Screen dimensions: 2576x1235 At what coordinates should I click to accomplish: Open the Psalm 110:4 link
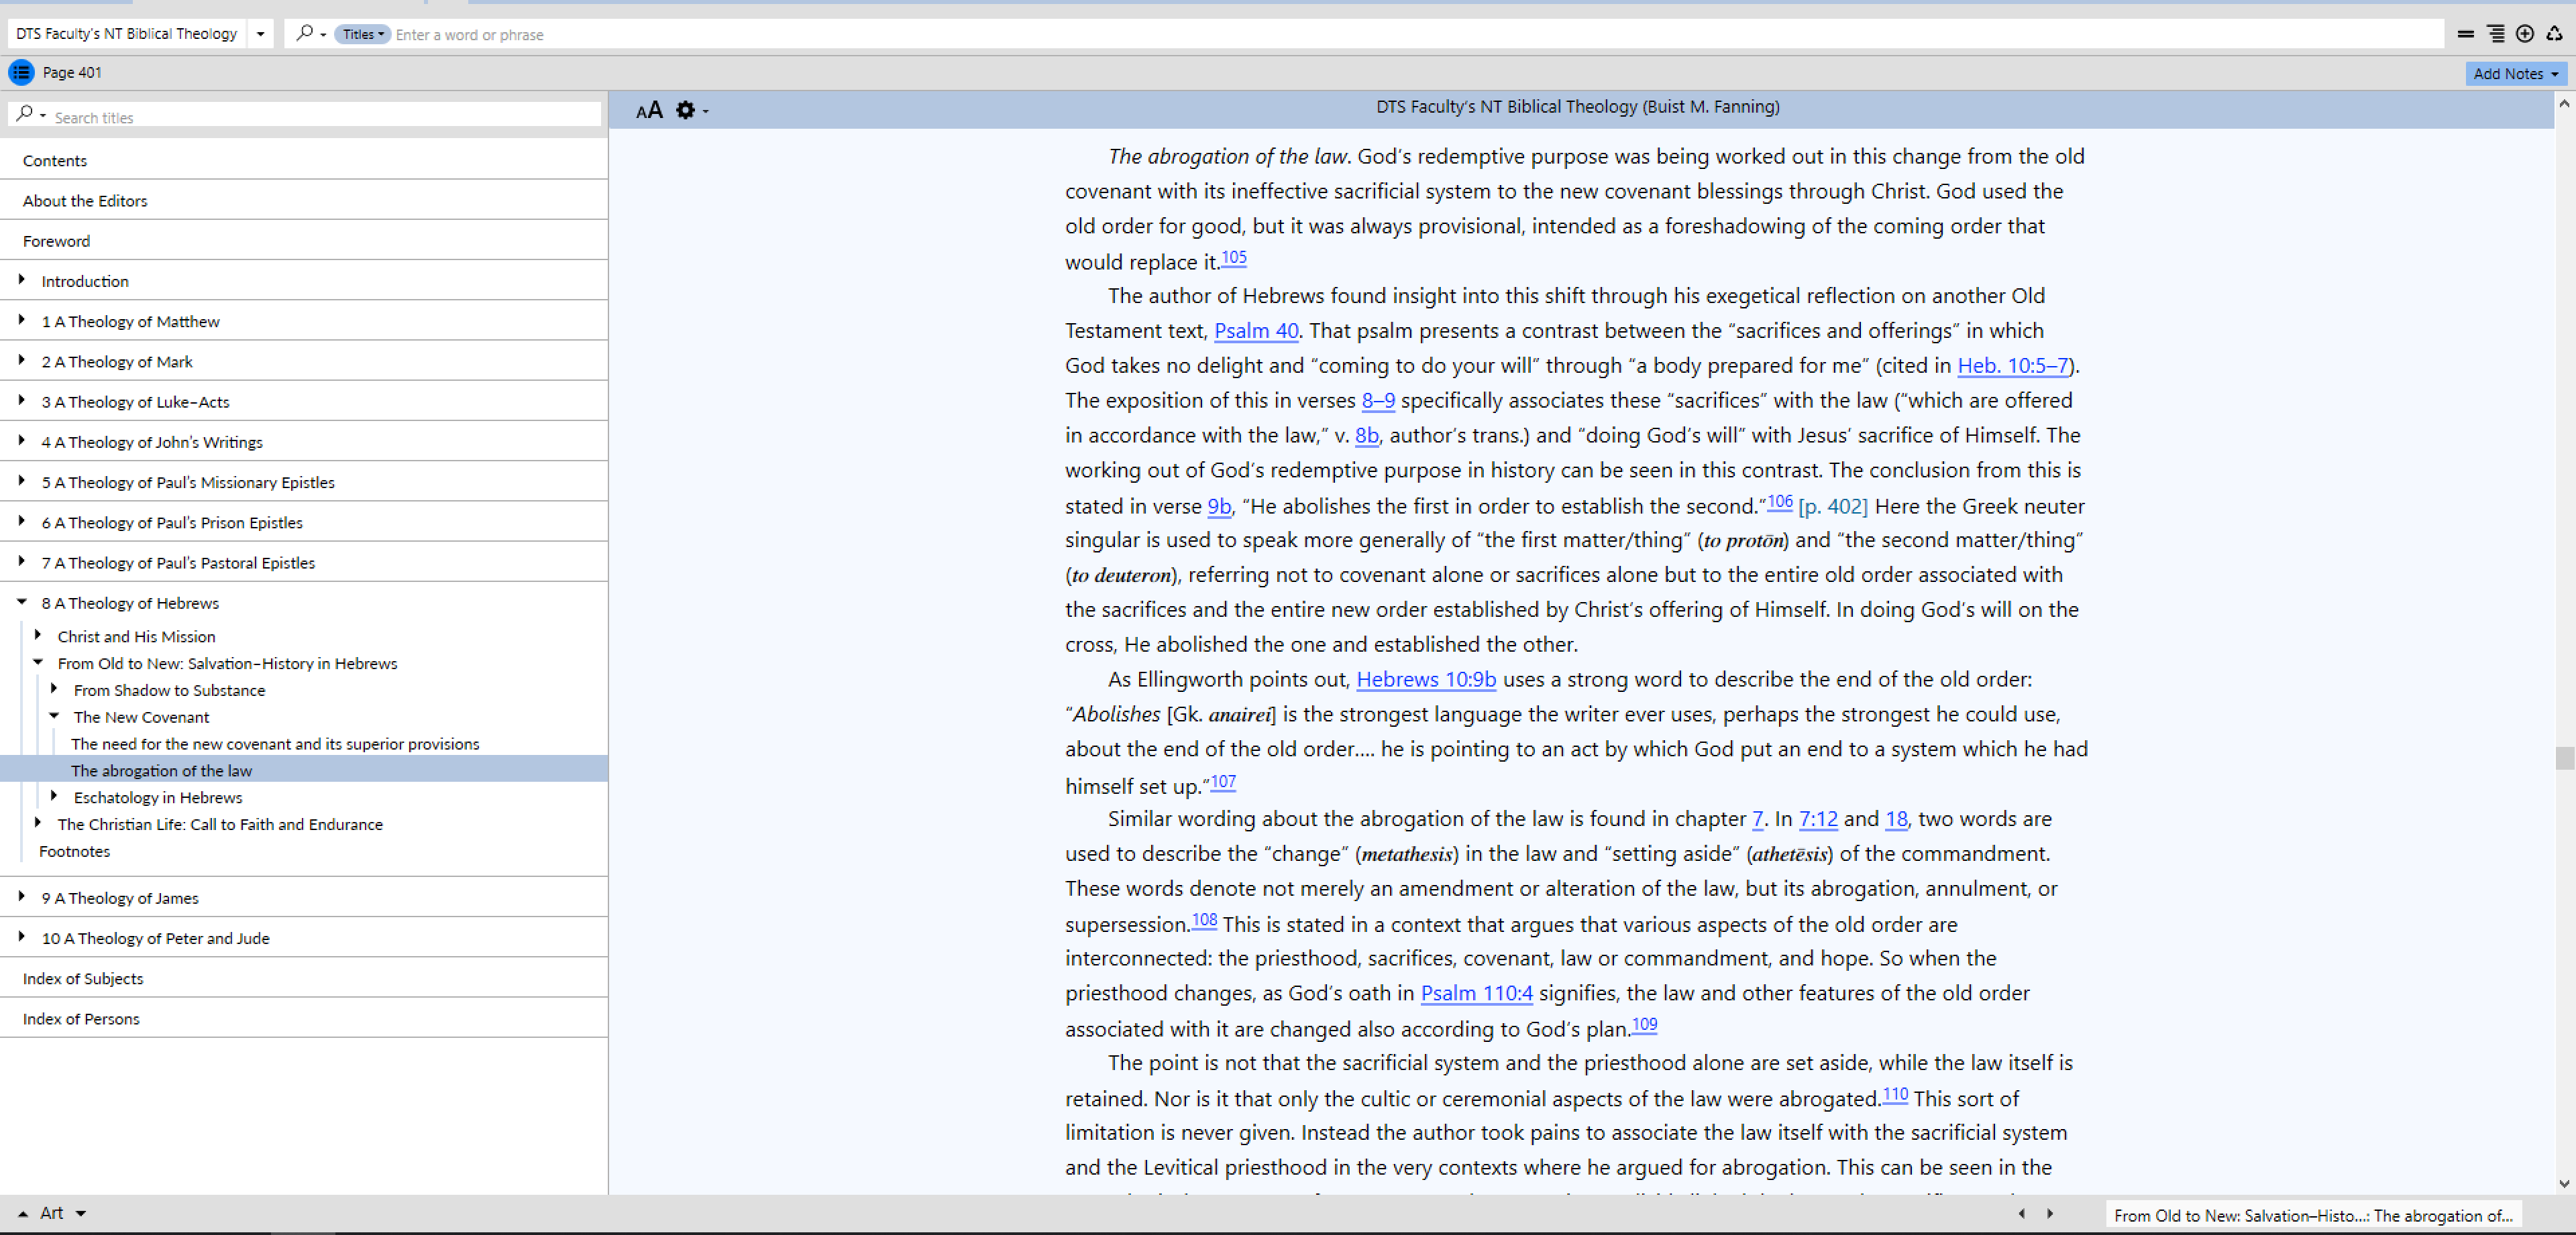point(1476,993)
